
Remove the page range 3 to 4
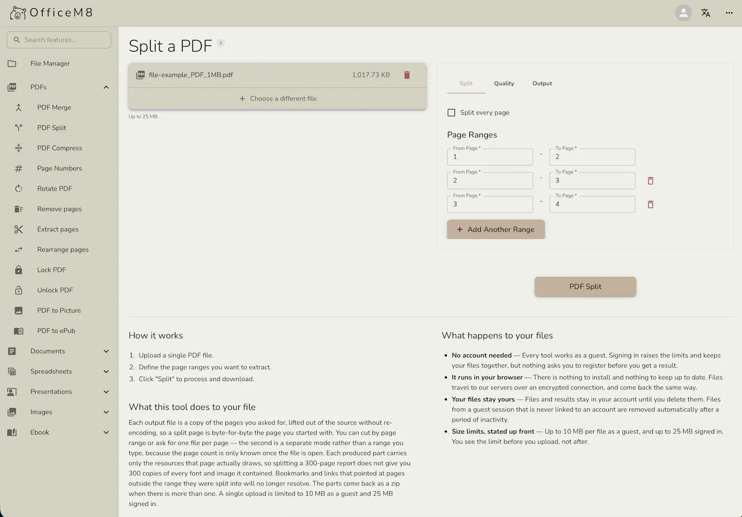pyautogui.click(x=650, y=204)
